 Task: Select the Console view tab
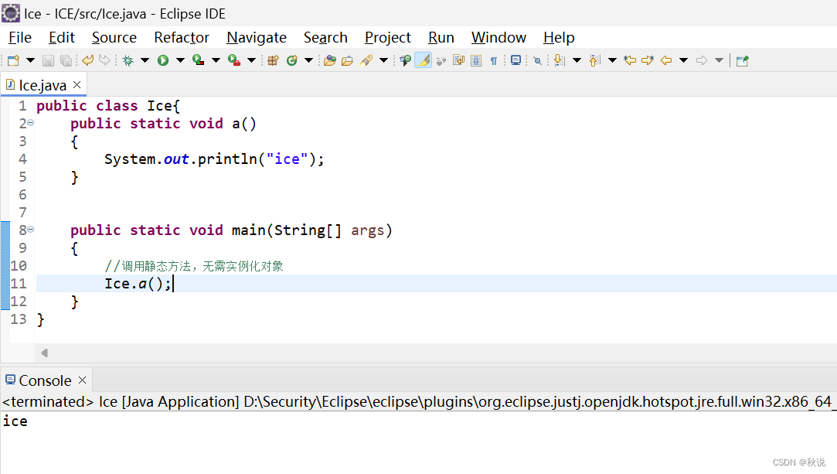coord(45,380)
